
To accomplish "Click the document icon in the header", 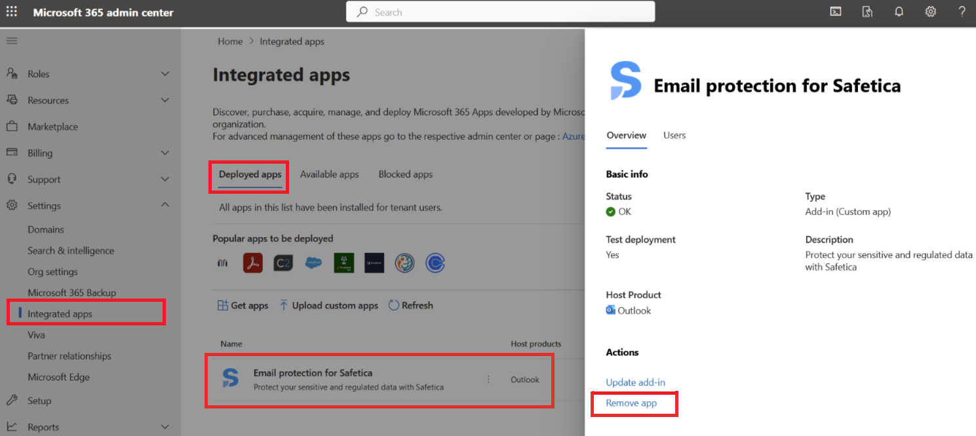I will click(867, 12).
